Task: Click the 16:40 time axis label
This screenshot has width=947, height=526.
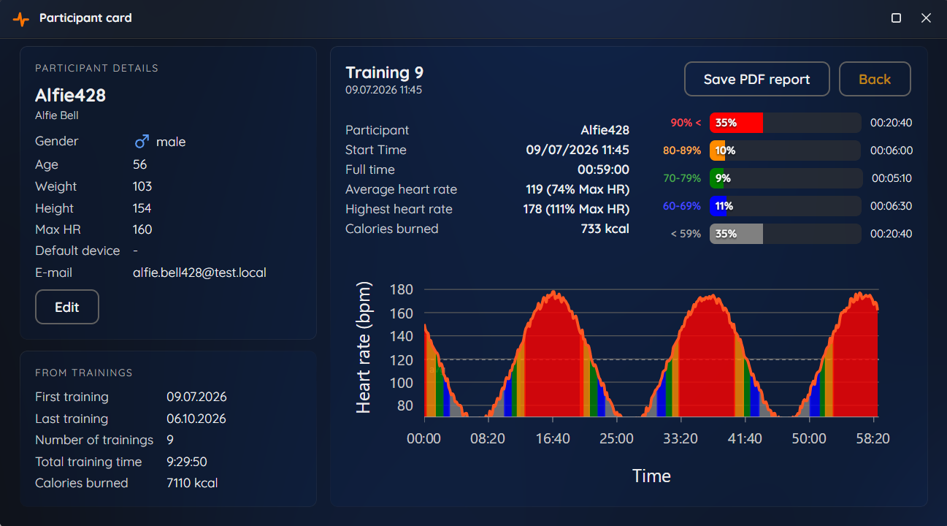Action: [x=553, y=438]
